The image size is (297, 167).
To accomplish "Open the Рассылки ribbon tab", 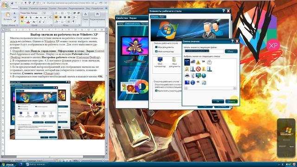I will [x=62, y=8].
